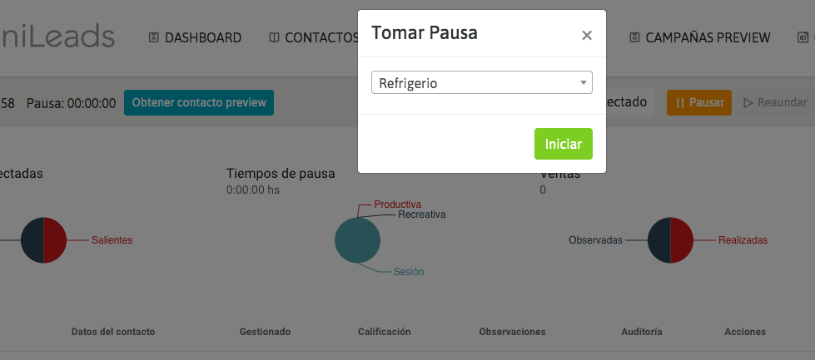Click the teal Sesión pie chart
Image resolution: width=815 pixels, height=360 pixels.
click(x=357, y=240)
